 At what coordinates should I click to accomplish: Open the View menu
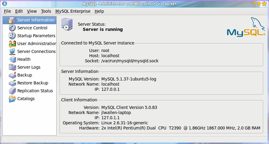(32, 11)
